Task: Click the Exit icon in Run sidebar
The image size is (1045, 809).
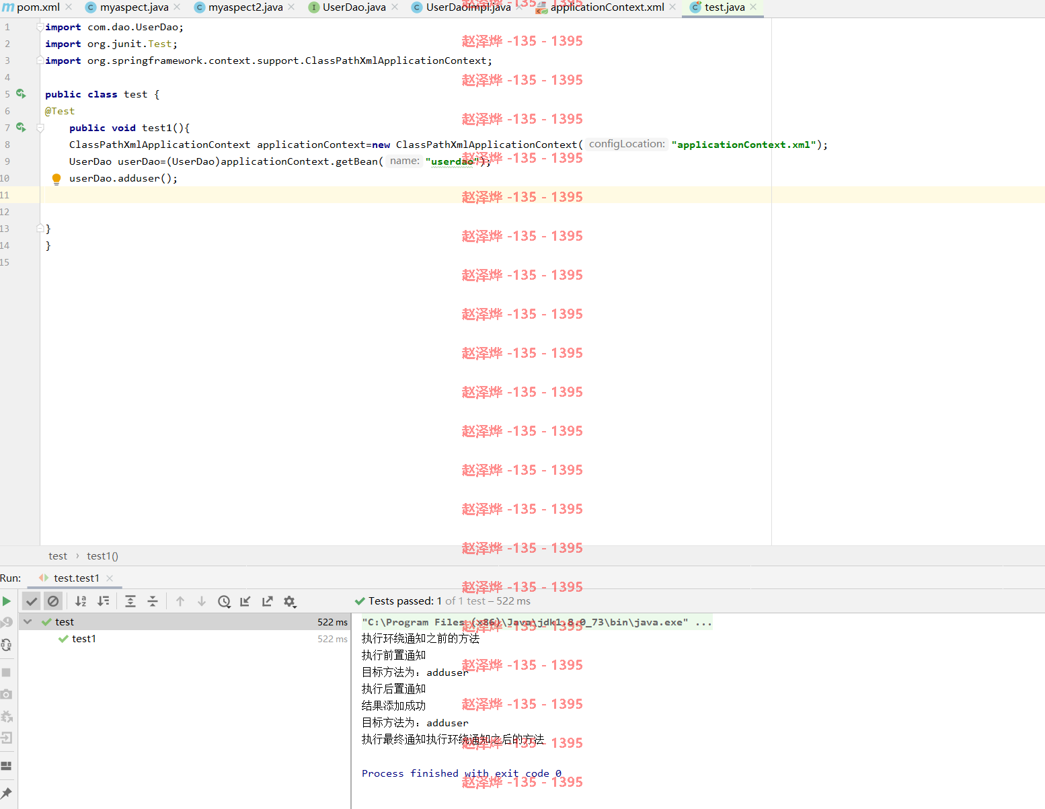Action: [x=6, y=738]
